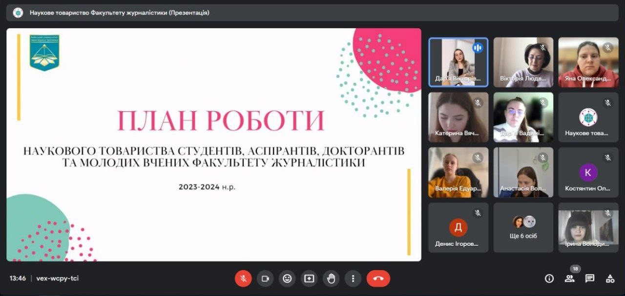Open the meeting details info icon

click(x=549, y=278)
